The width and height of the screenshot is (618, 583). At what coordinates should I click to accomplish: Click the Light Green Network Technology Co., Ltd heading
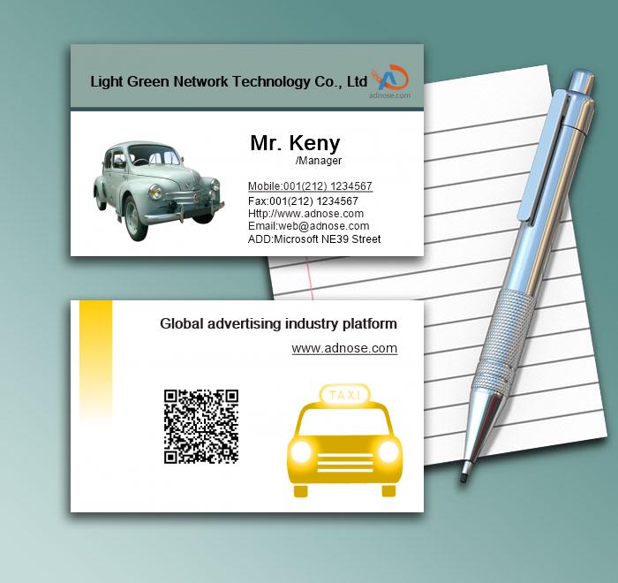229,81
